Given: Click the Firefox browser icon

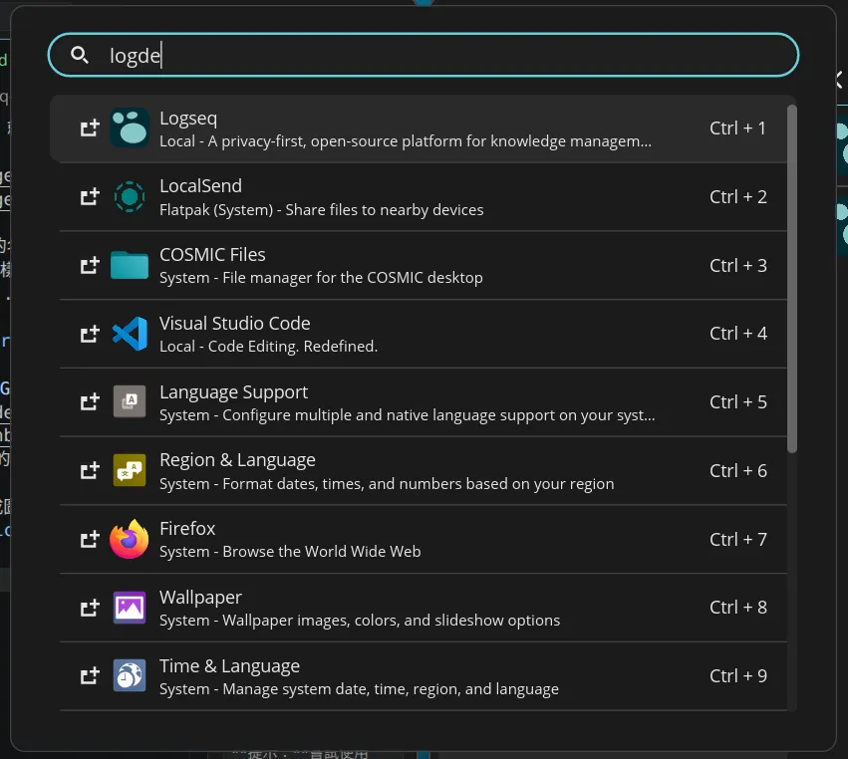Looking at the screenshot, I should pyautogui.click(x=130, y=539).
